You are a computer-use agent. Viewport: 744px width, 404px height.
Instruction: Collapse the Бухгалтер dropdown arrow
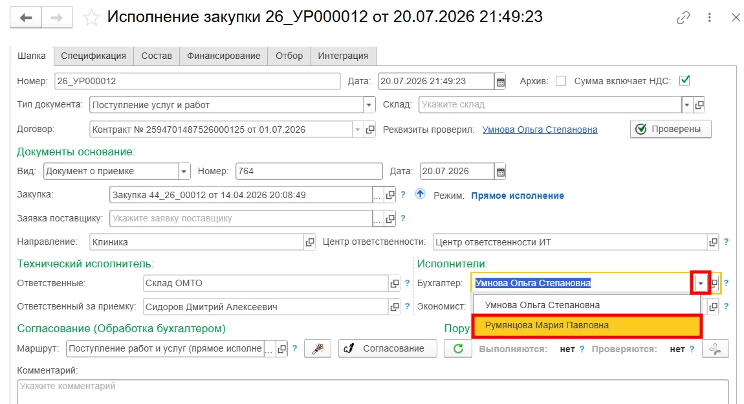click(x=701, y=284)
